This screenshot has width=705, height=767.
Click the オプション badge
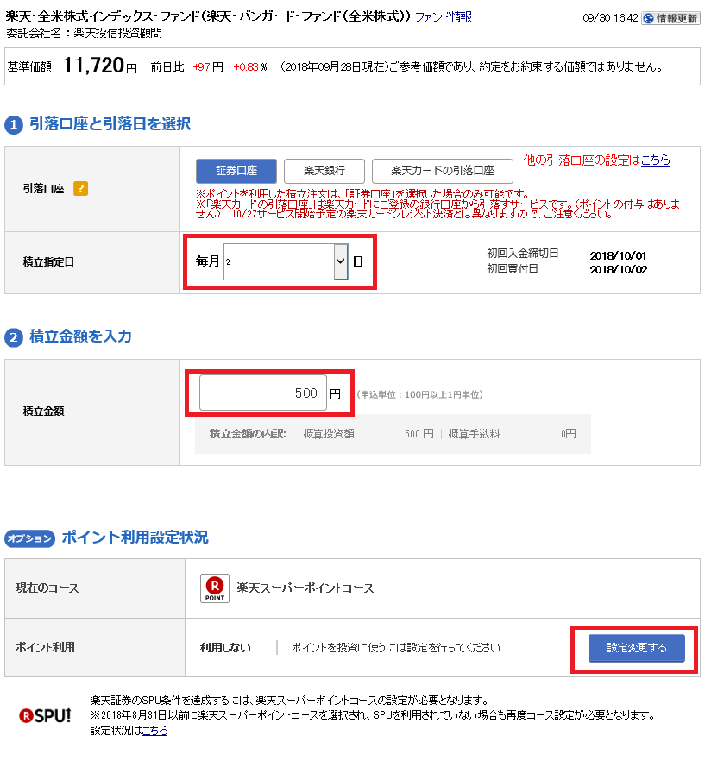click(x=30, y=538)
